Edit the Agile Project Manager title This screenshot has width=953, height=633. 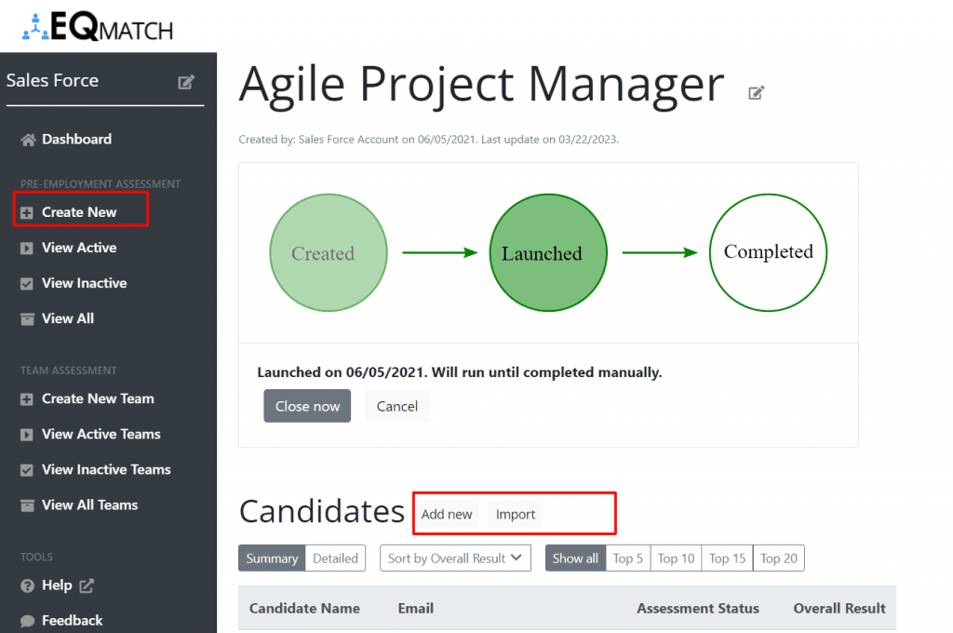(x=756, y=93)
